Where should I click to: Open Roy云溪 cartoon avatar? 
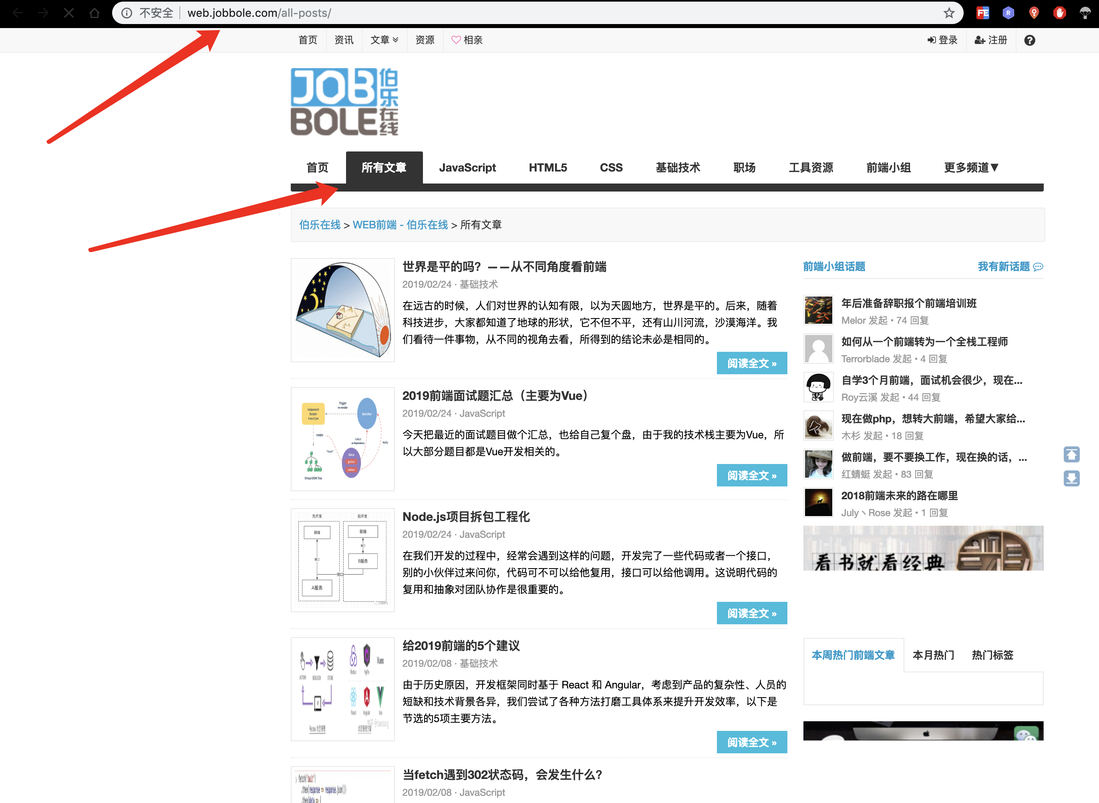tap(818, 387)
